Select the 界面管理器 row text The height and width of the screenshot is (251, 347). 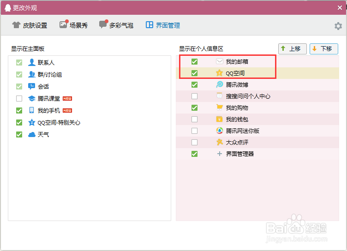click(x=240, y=154)
